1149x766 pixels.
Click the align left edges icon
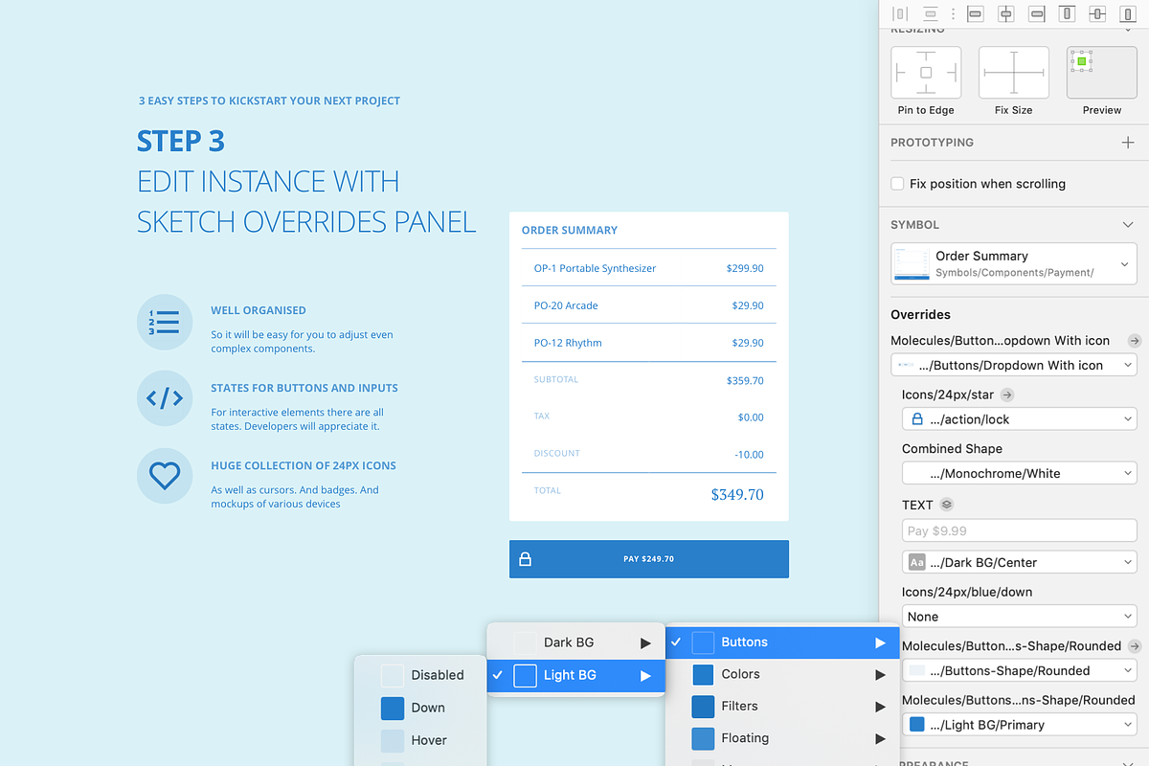click(x=975, y=13)
